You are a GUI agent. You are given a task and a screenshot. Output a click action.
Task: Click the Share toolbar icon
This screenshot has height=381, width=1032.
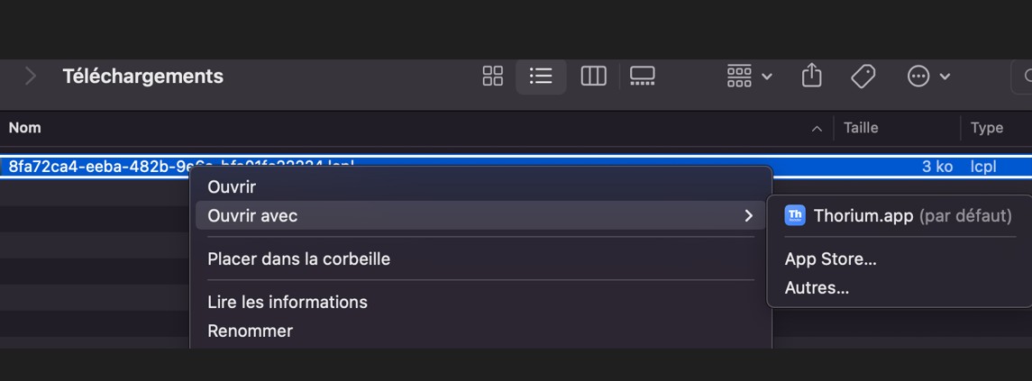click(811, 77)
